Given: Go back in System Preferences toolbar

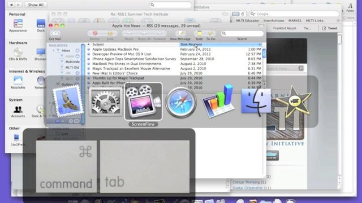Looking at the screenshot, I should (x=11, y=5).
